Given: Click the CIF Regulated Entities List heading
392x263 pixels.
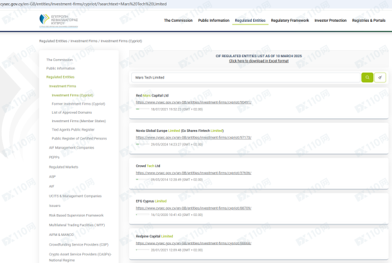Looking at the screenshot, I should 259,56.
